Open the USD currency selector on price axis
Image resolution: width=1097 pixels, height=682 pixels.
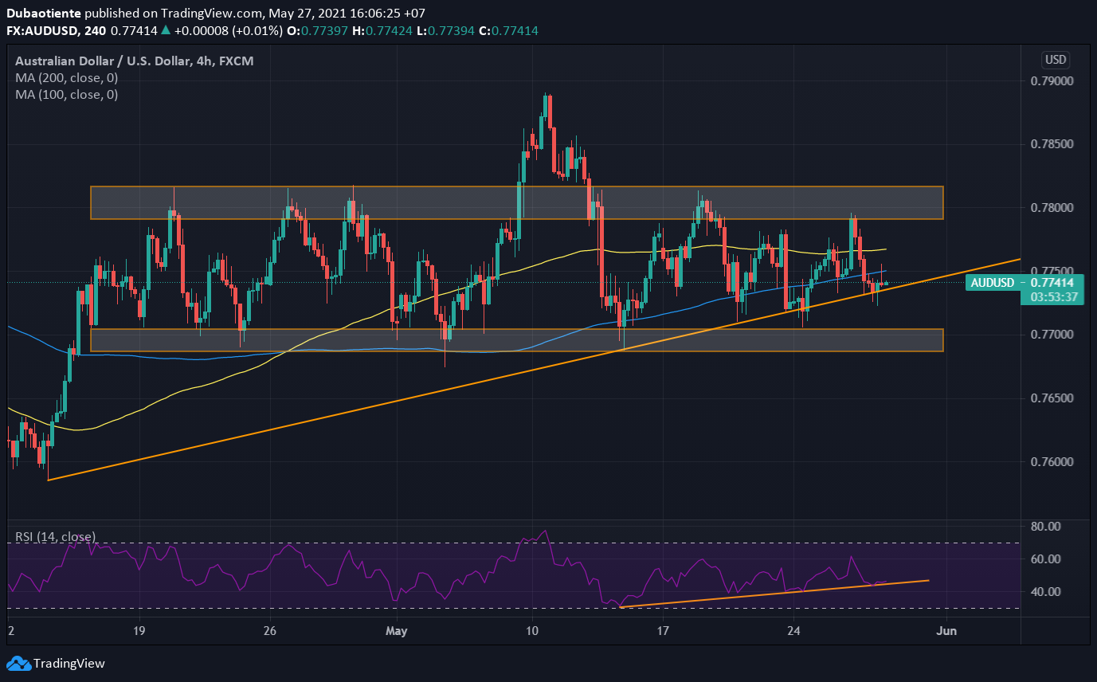[x=1055, y=60]
